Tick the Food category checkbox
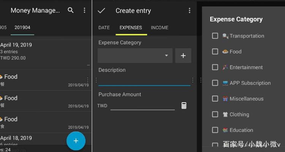 tap(215, 51)
